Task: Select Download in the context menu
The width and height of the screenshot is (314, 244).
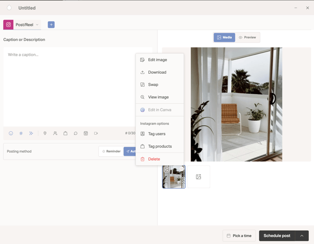Action: coord(160,72)
